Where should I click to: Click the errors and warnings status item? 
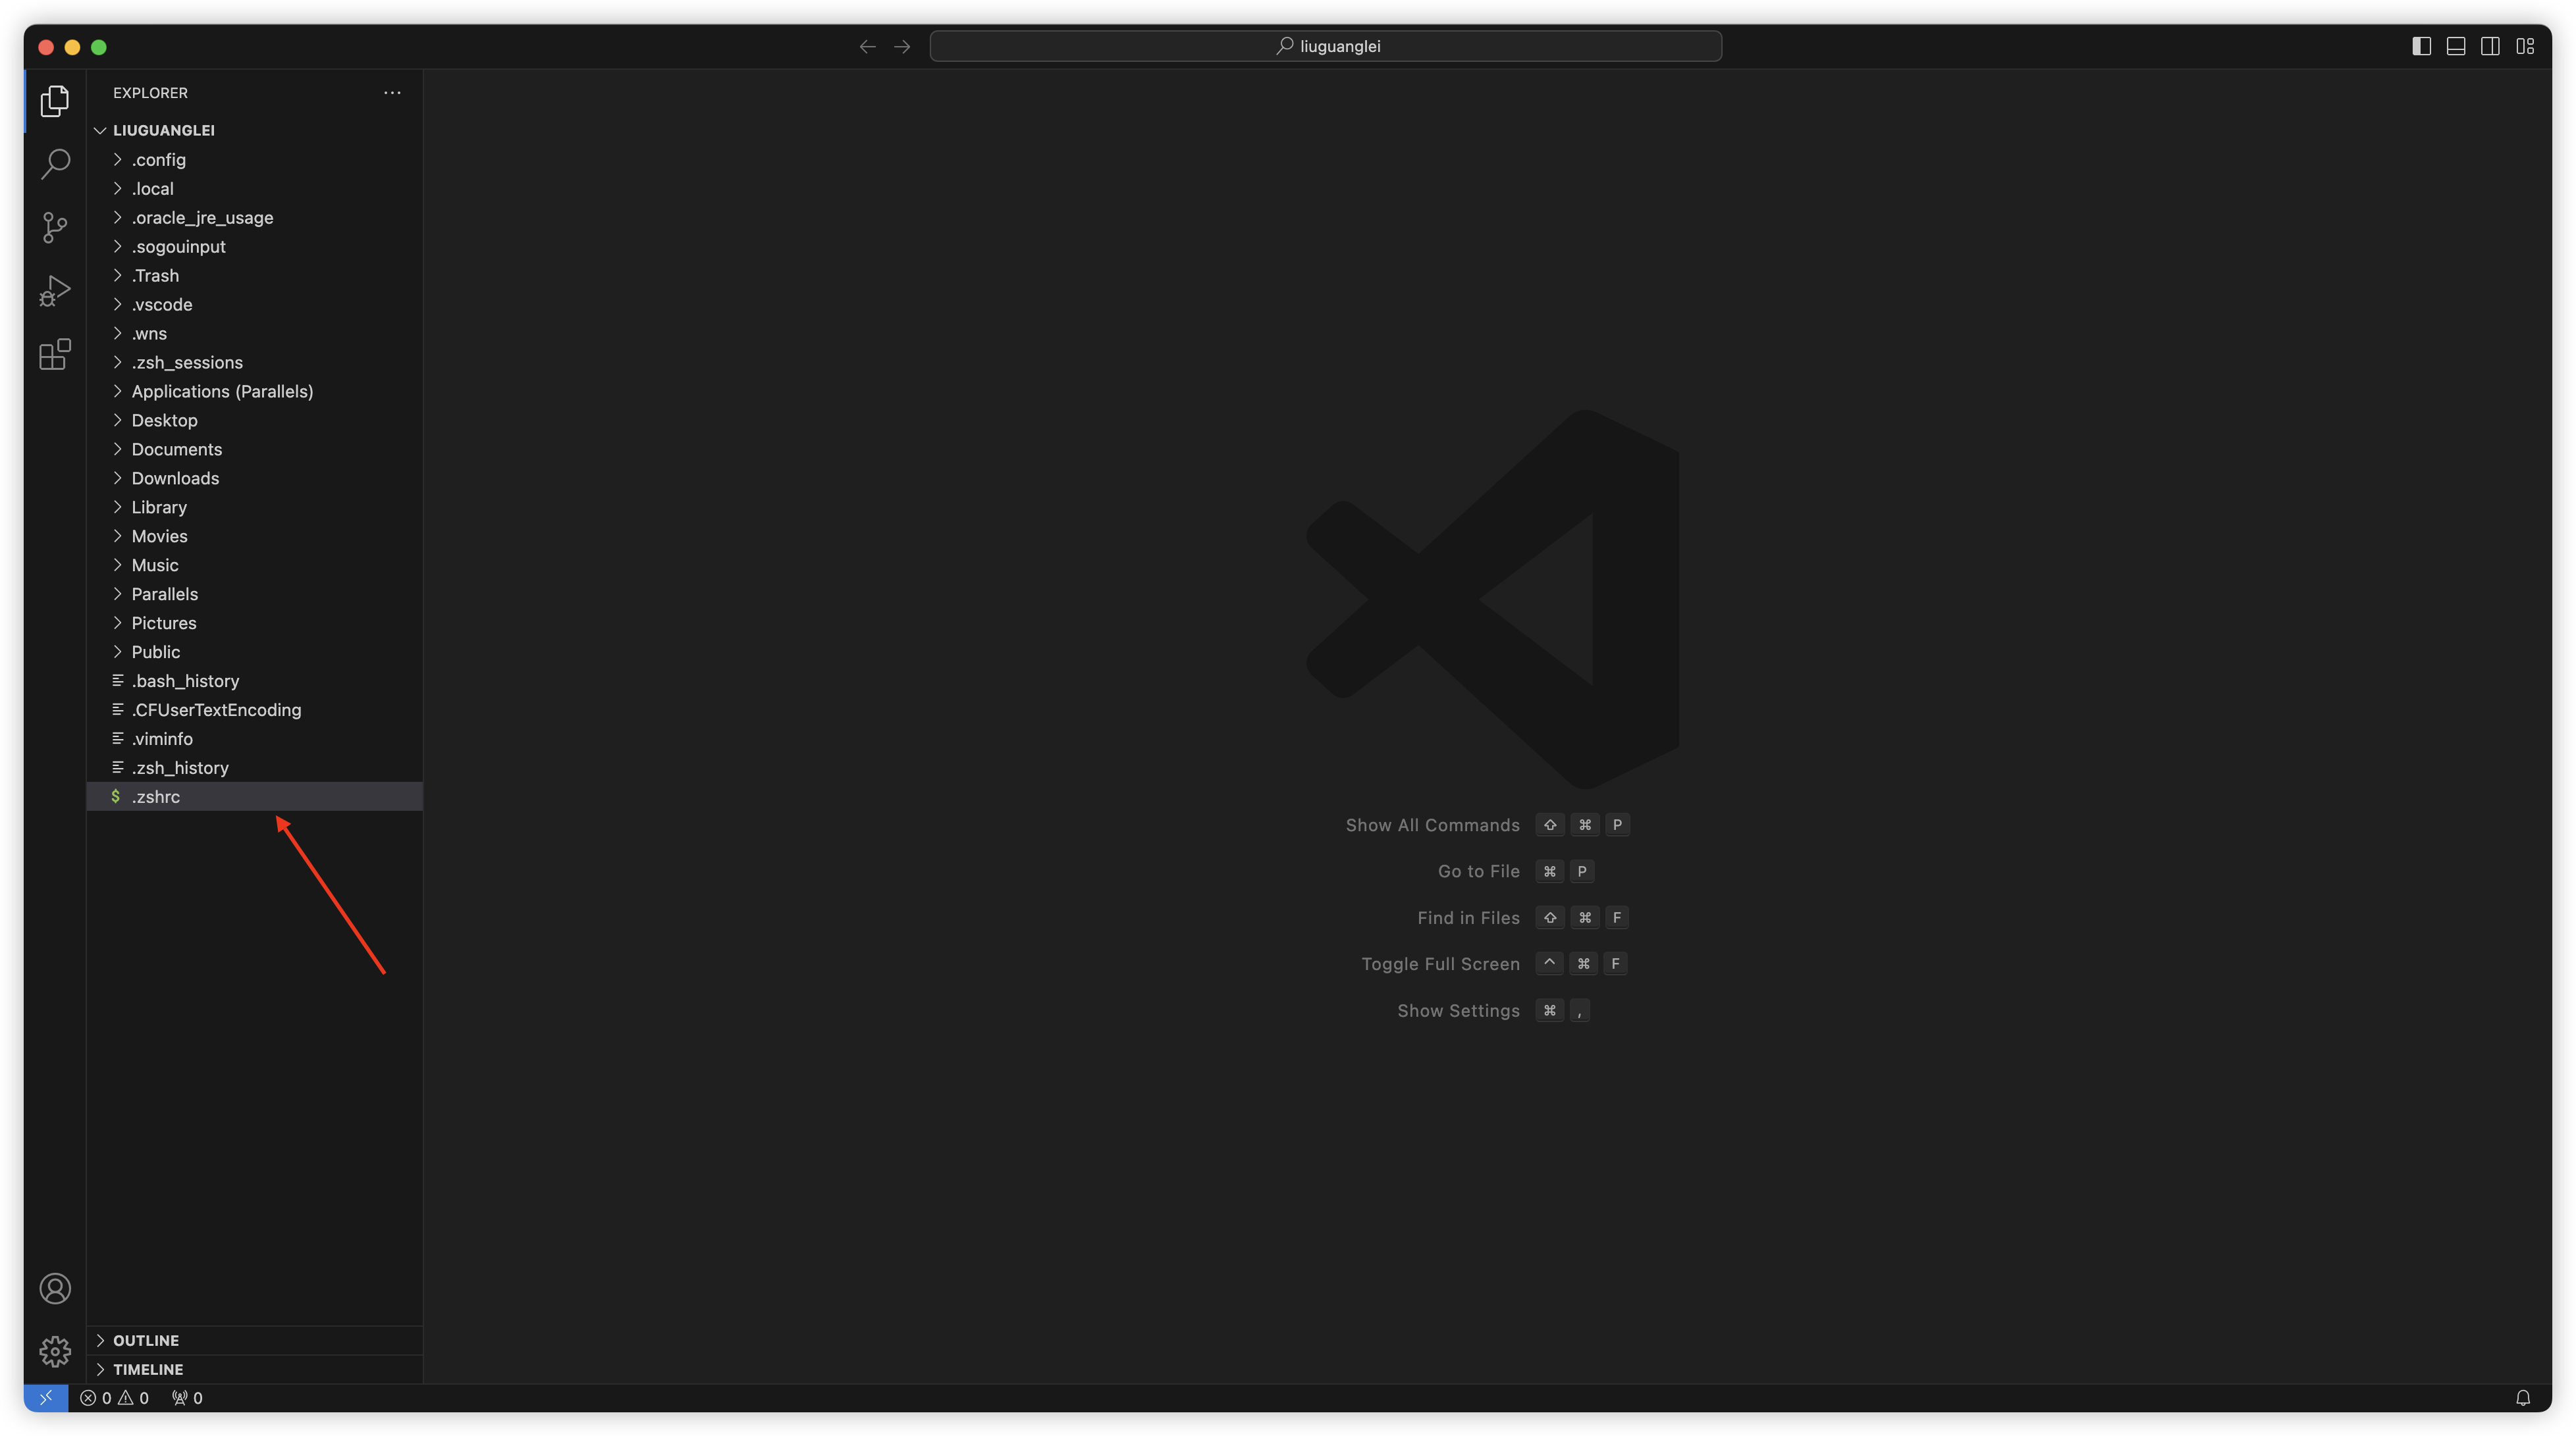pyautogui.click(x=114, y=1398)
